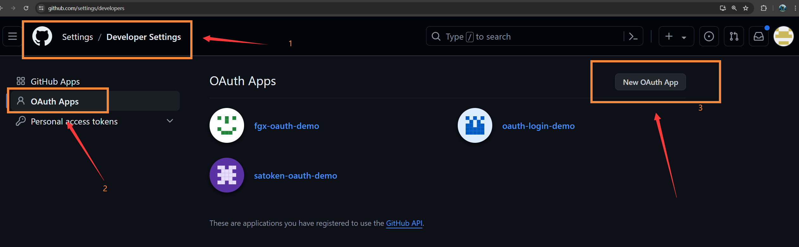Image resolution: width=799 pixels, height=247 pixels.
Task: Open the GitHub API link
Action: [x=404, y=223]
